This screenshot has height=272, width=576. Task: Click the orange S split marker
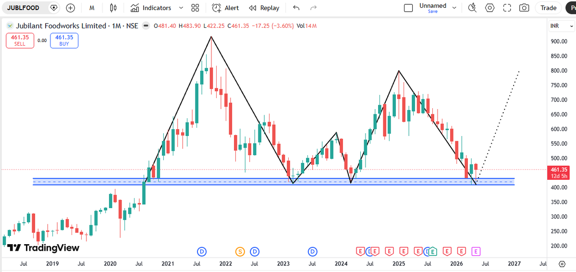click(240, 251)
